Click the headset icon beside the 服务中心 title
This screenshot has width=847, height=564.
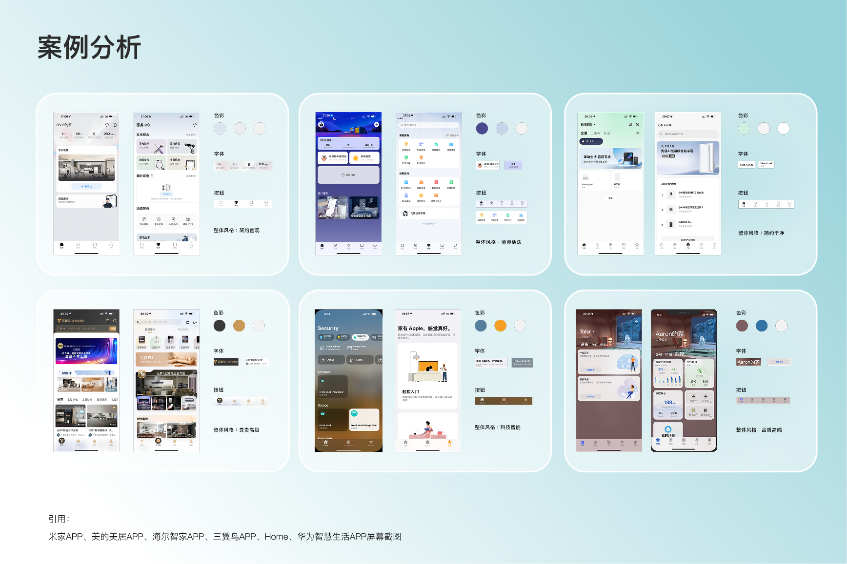(x=194, y=125)
